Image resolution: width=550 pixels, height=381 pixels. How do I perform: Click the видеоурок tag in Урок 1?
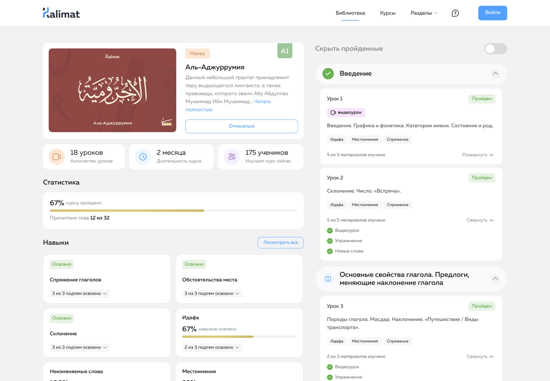346,112
